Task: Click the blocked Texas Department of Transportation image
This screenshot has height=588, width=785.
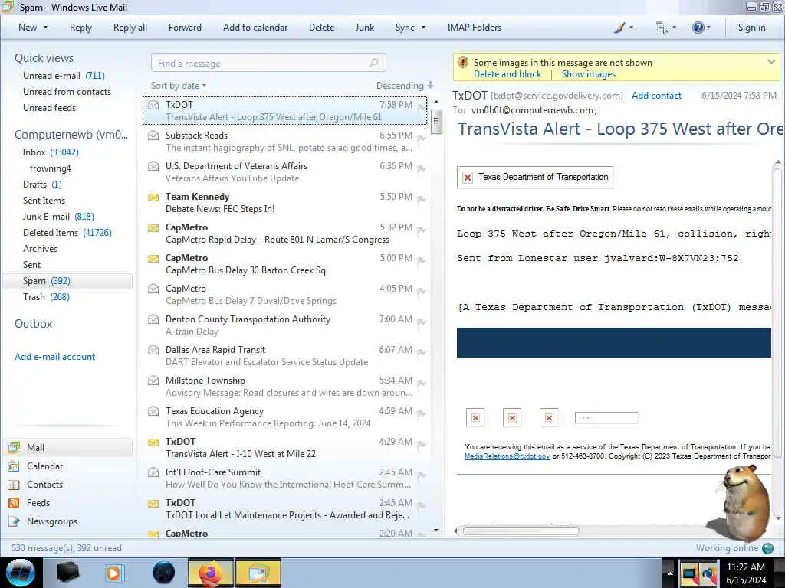Action: (x=535, y=178)
